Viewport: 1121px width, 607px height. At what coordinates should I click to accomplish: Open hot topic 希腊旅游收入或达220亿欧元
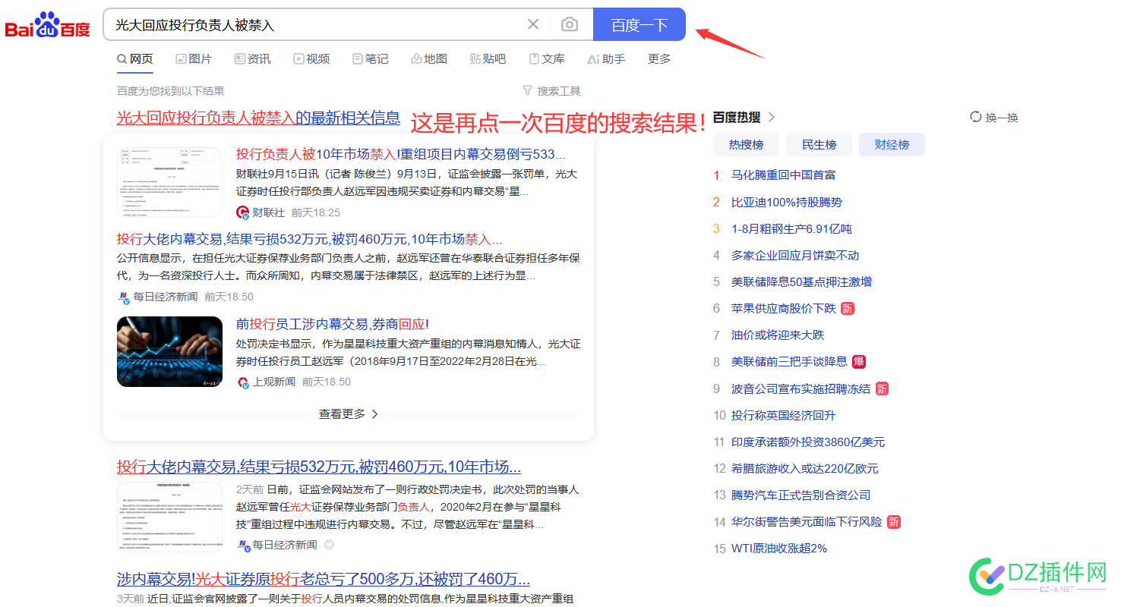804,468
